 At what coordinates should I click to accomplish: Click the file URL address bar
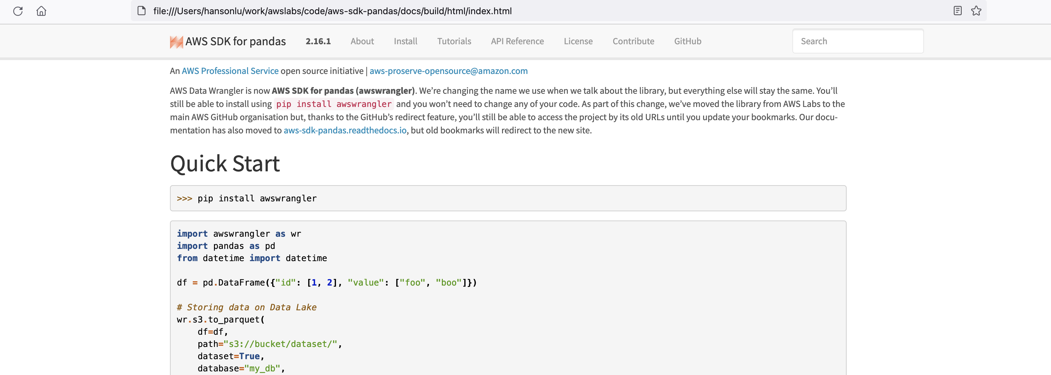click(x=332, y=11)
